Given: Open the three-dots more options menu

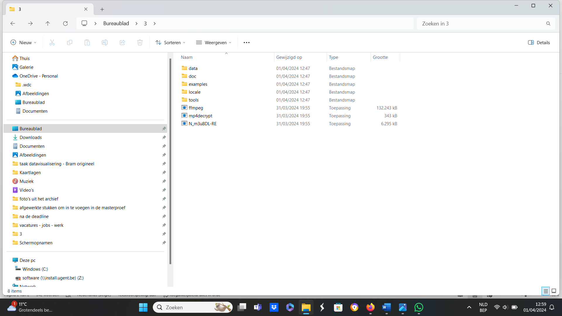Looking at the screenshot, I should [x=246, y=43].
